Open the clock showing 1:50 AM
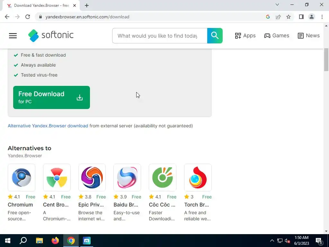This screenshot has width=329, height=247. coord(301,241)
